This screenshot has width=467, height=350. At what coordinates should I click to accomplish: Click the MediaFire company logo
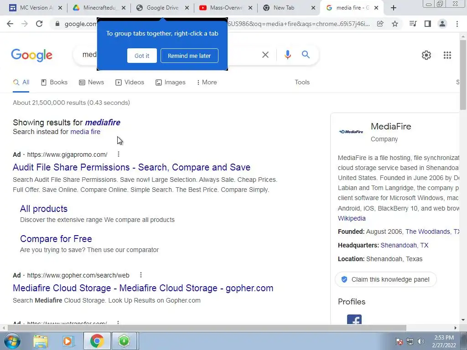coord(351,132)
